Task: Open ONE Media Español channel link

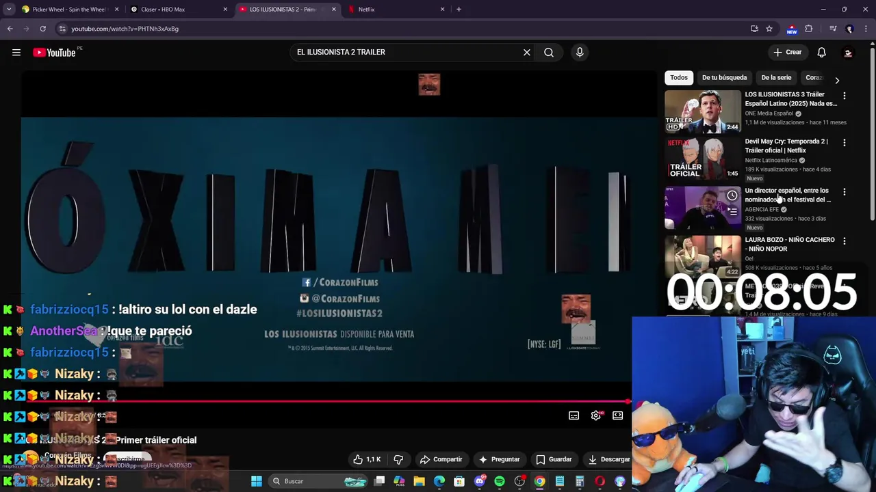Action: coord(769,113)
